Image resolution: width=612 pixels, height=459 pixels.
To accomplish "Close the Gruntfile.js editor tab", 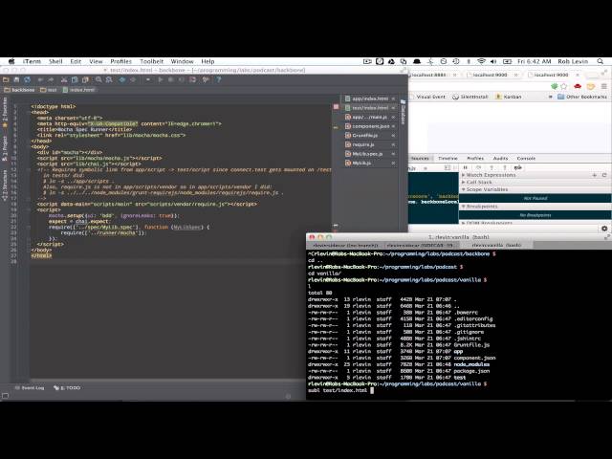I will pyautogui.click(x=393, y=136).
